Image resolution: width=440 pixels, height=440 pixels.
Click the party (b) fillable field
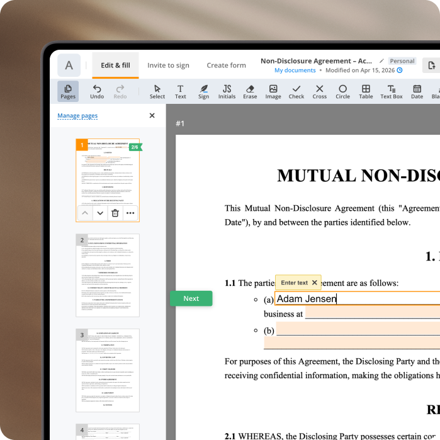358,329
